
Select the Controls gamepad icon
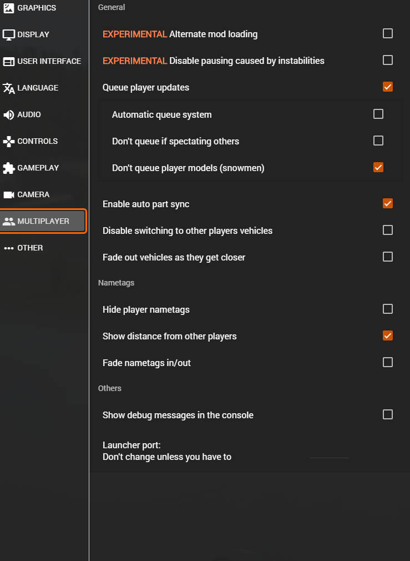(8, 141)
